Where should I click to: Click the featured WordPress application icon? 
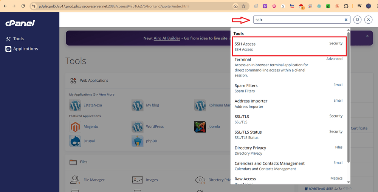[x=138, y=126]
